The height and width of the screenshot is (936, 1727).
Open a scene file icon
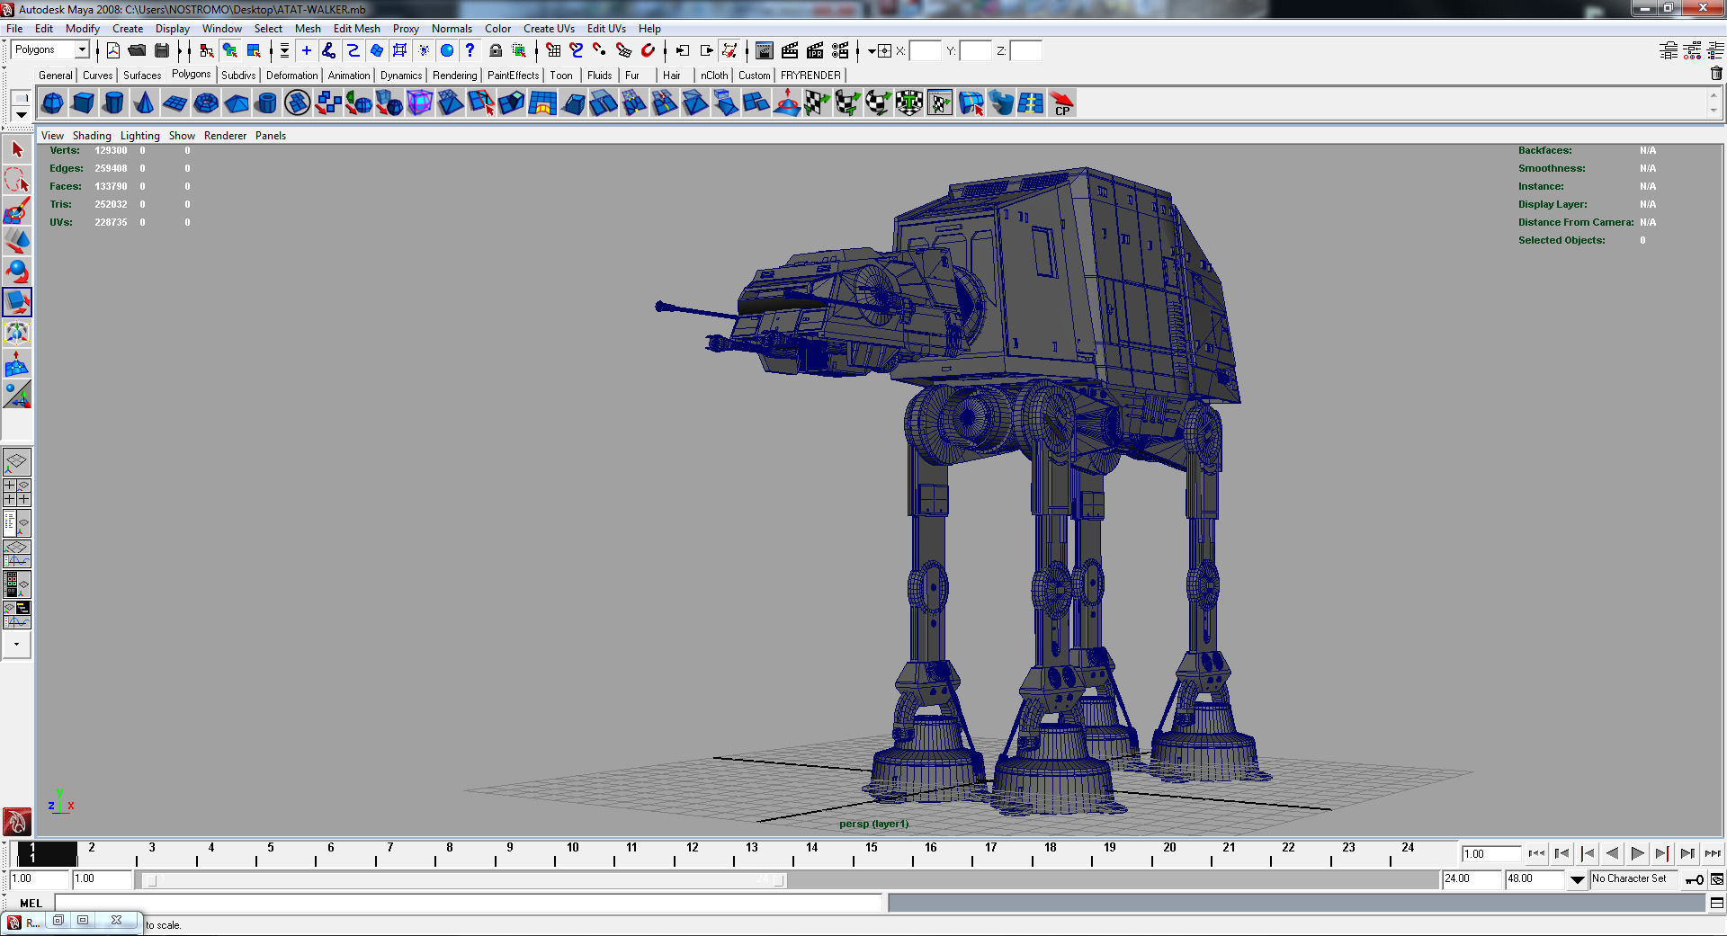(x=137, y=50)
